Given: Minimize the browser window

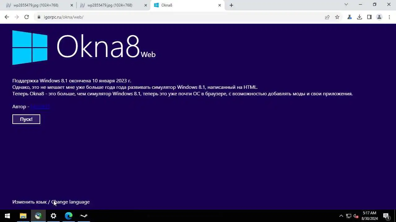Looking at the screenshot, I should [360, 4].
